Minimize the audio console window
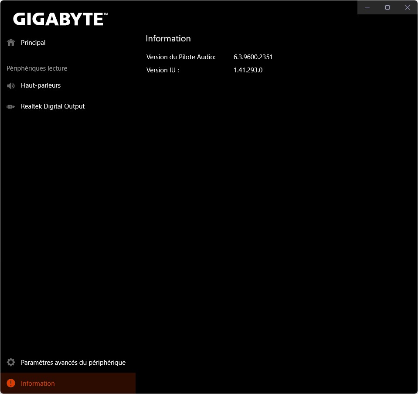This screenshot has width=418, height=394. pos(367,7)
